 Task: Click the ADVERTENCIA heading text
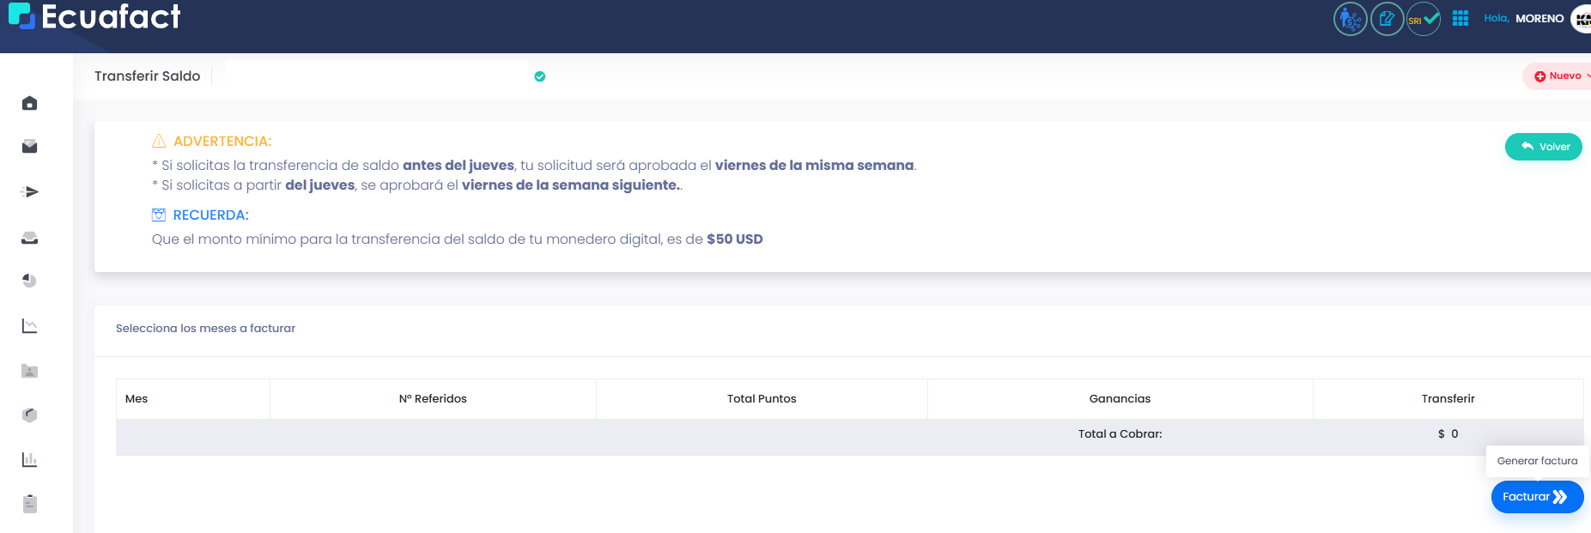coord(222,142)
